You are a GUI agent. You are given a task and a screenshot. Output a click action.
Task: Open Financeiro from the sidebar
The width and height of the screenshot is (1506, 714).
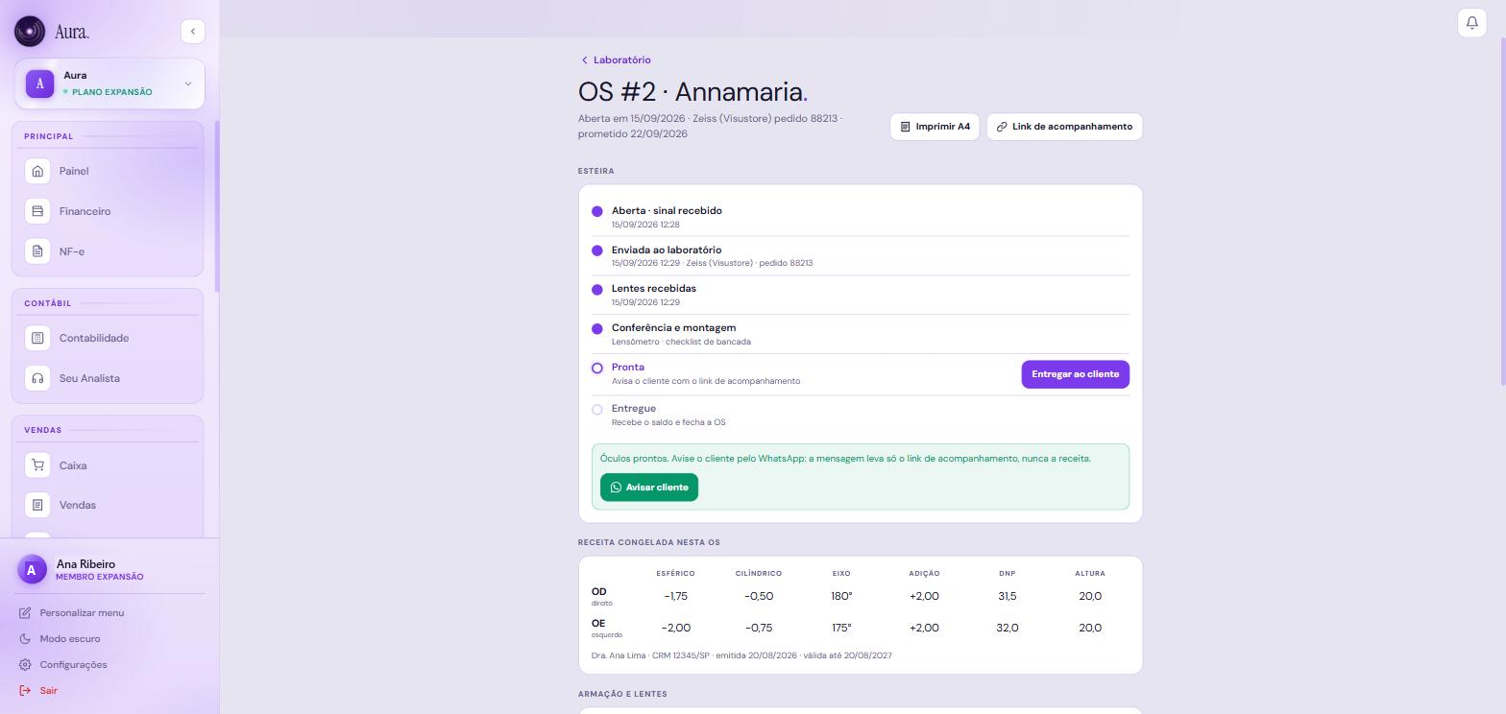click(108, 211)
